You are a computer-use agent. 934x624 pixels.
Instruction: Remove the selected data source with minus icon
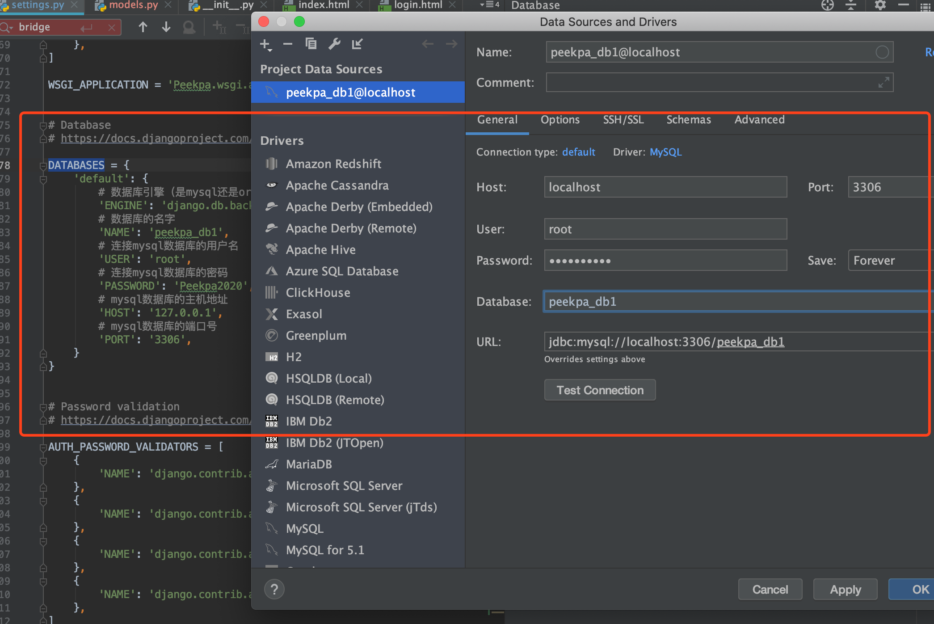pos(288,44)
